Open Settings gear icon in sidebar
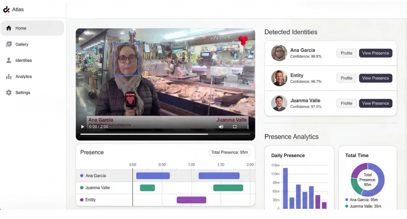This screenshot has width=407, height=219. 9,93
